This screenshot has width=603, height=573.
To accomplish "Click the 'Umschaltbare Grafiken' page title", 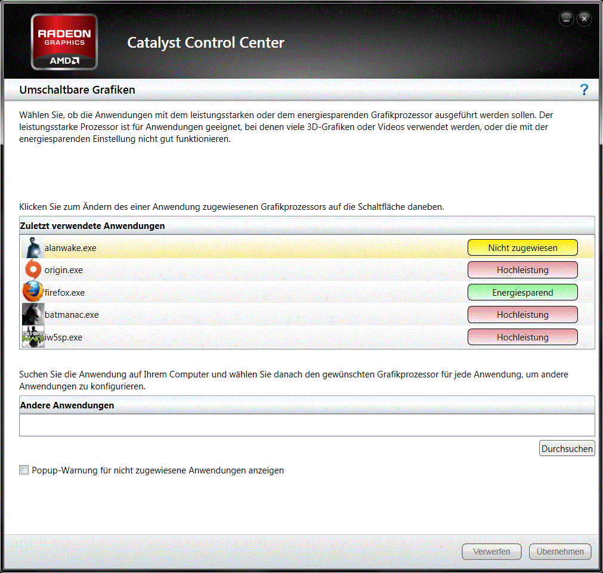I will [x=78, y=89].
